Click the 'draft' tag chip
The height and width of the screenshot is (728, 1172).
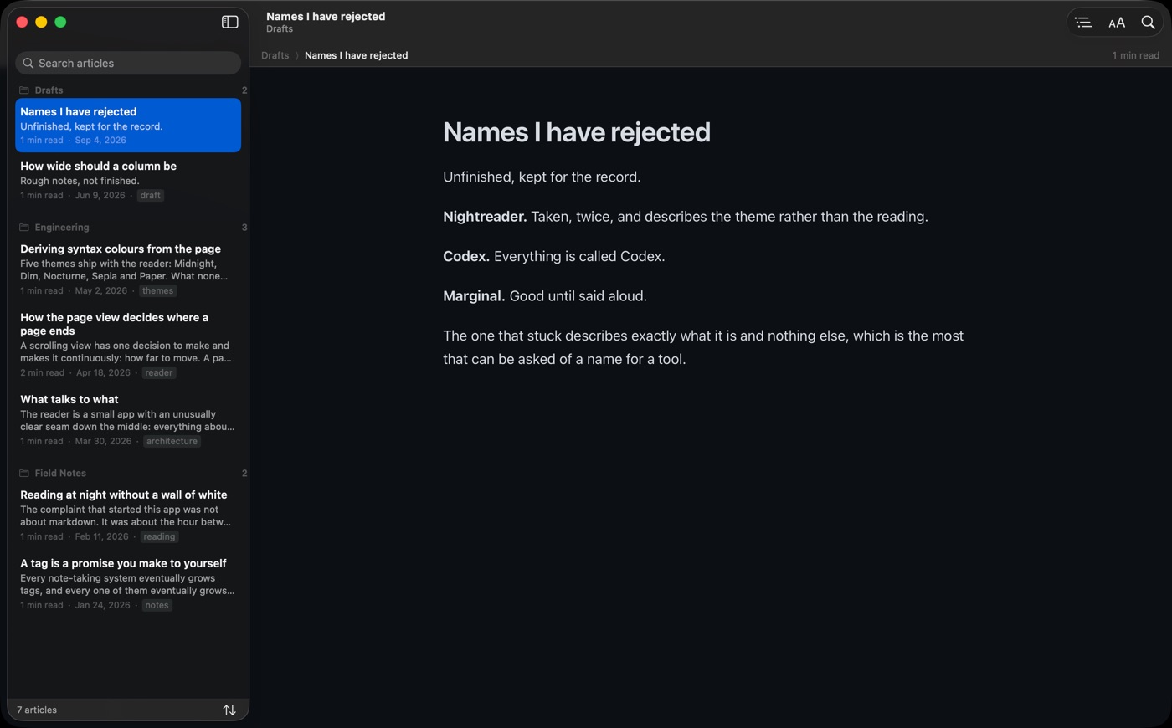[151, 195]
